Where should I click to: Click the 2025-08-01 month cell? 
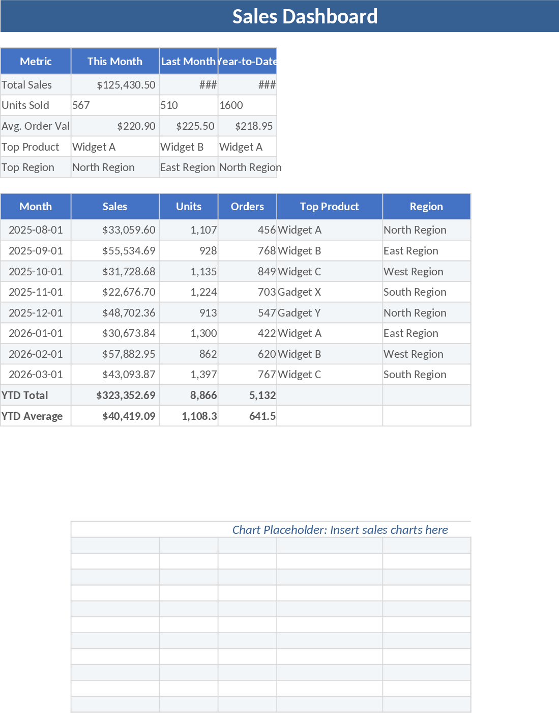click(35, 230)
